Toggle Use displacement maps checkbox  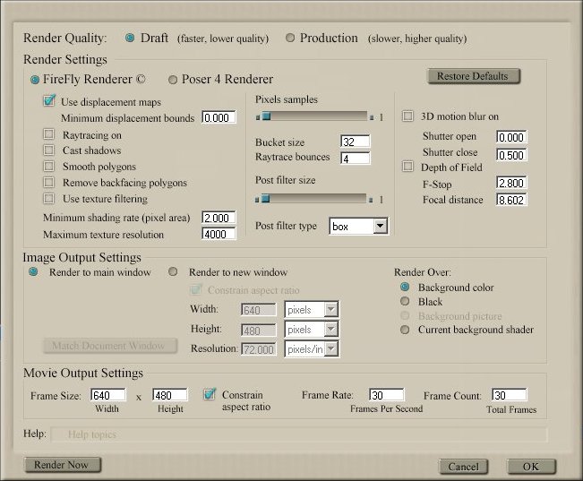coord(50,102)
